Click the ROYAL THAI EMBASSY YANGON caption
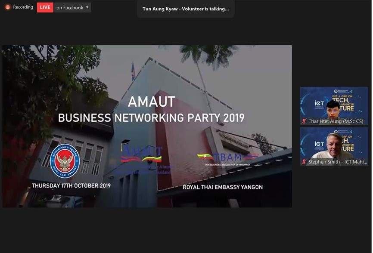The height and width of the screenshot is (253, 373). tap(223, 187)
